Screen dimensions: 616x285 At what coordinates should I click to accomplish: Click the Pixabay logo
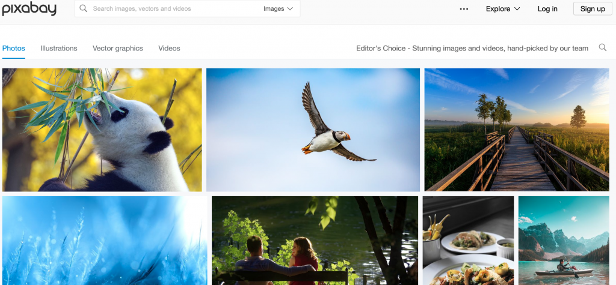tap(29, 8)
